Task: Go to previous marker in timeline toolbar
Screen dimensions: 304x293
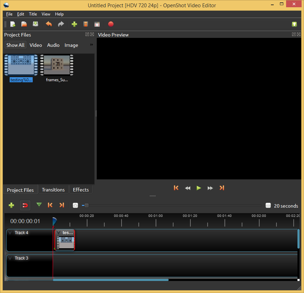Action: (50, 205)
